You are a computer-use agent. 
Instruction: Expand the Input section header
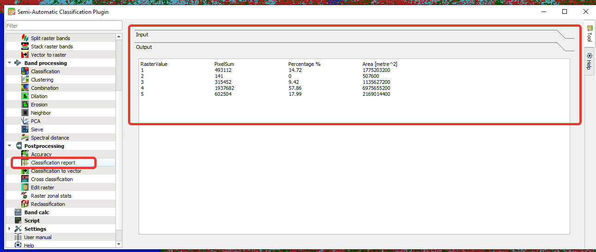pos(354,35)
